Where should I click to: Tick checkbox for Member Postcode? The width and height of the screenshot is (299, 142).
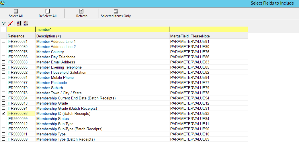coord(3,82)
